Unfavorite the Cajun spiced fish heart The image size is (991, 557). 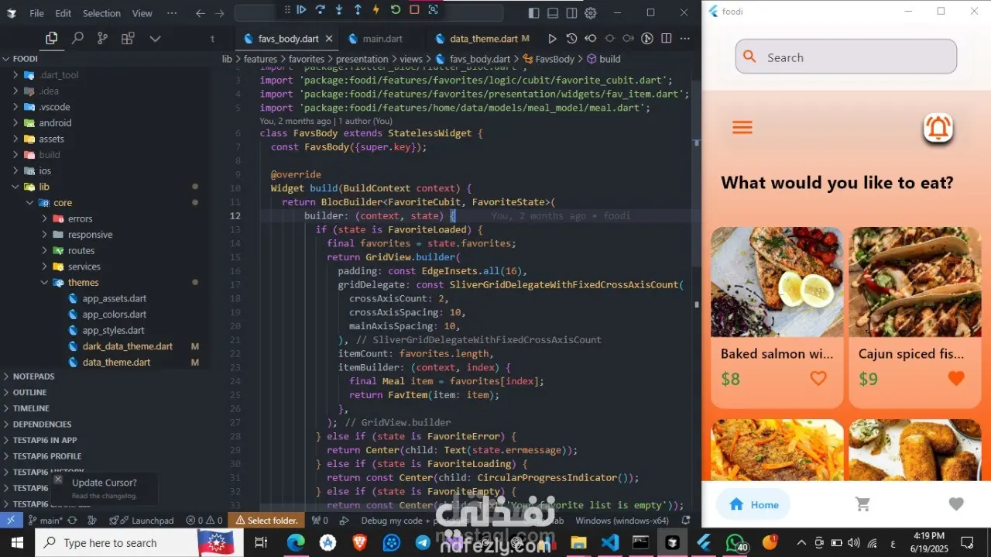coord(956,379)
